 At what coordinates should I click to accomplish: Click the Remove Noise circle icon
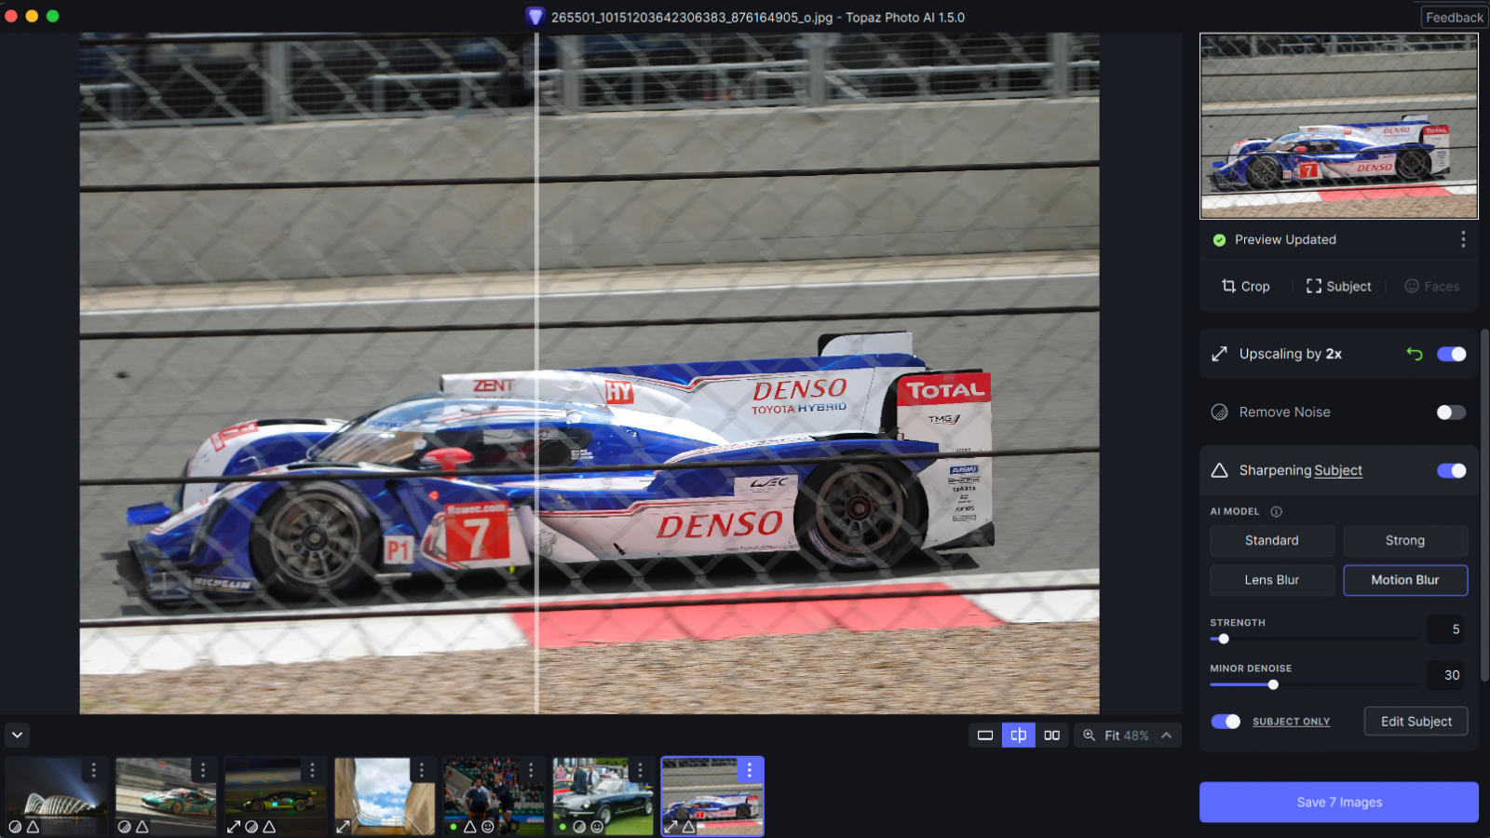[1219, 412]
